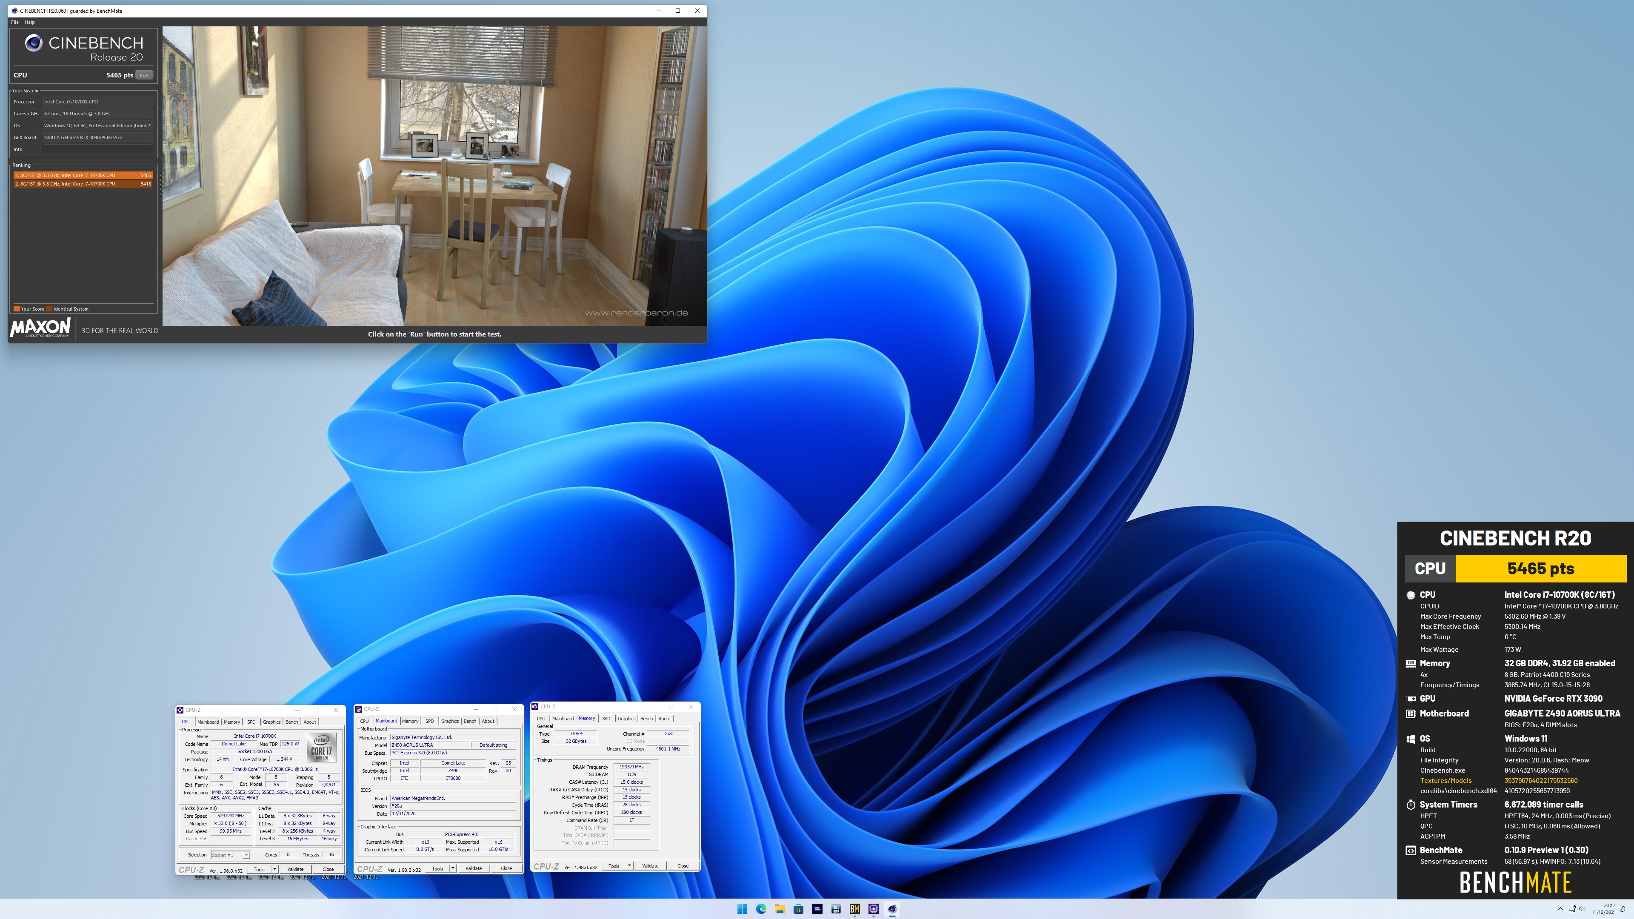Click the CPU-Z CPU window title icon
Viewport: 1634px width, 919px height.
click(180, 710)
